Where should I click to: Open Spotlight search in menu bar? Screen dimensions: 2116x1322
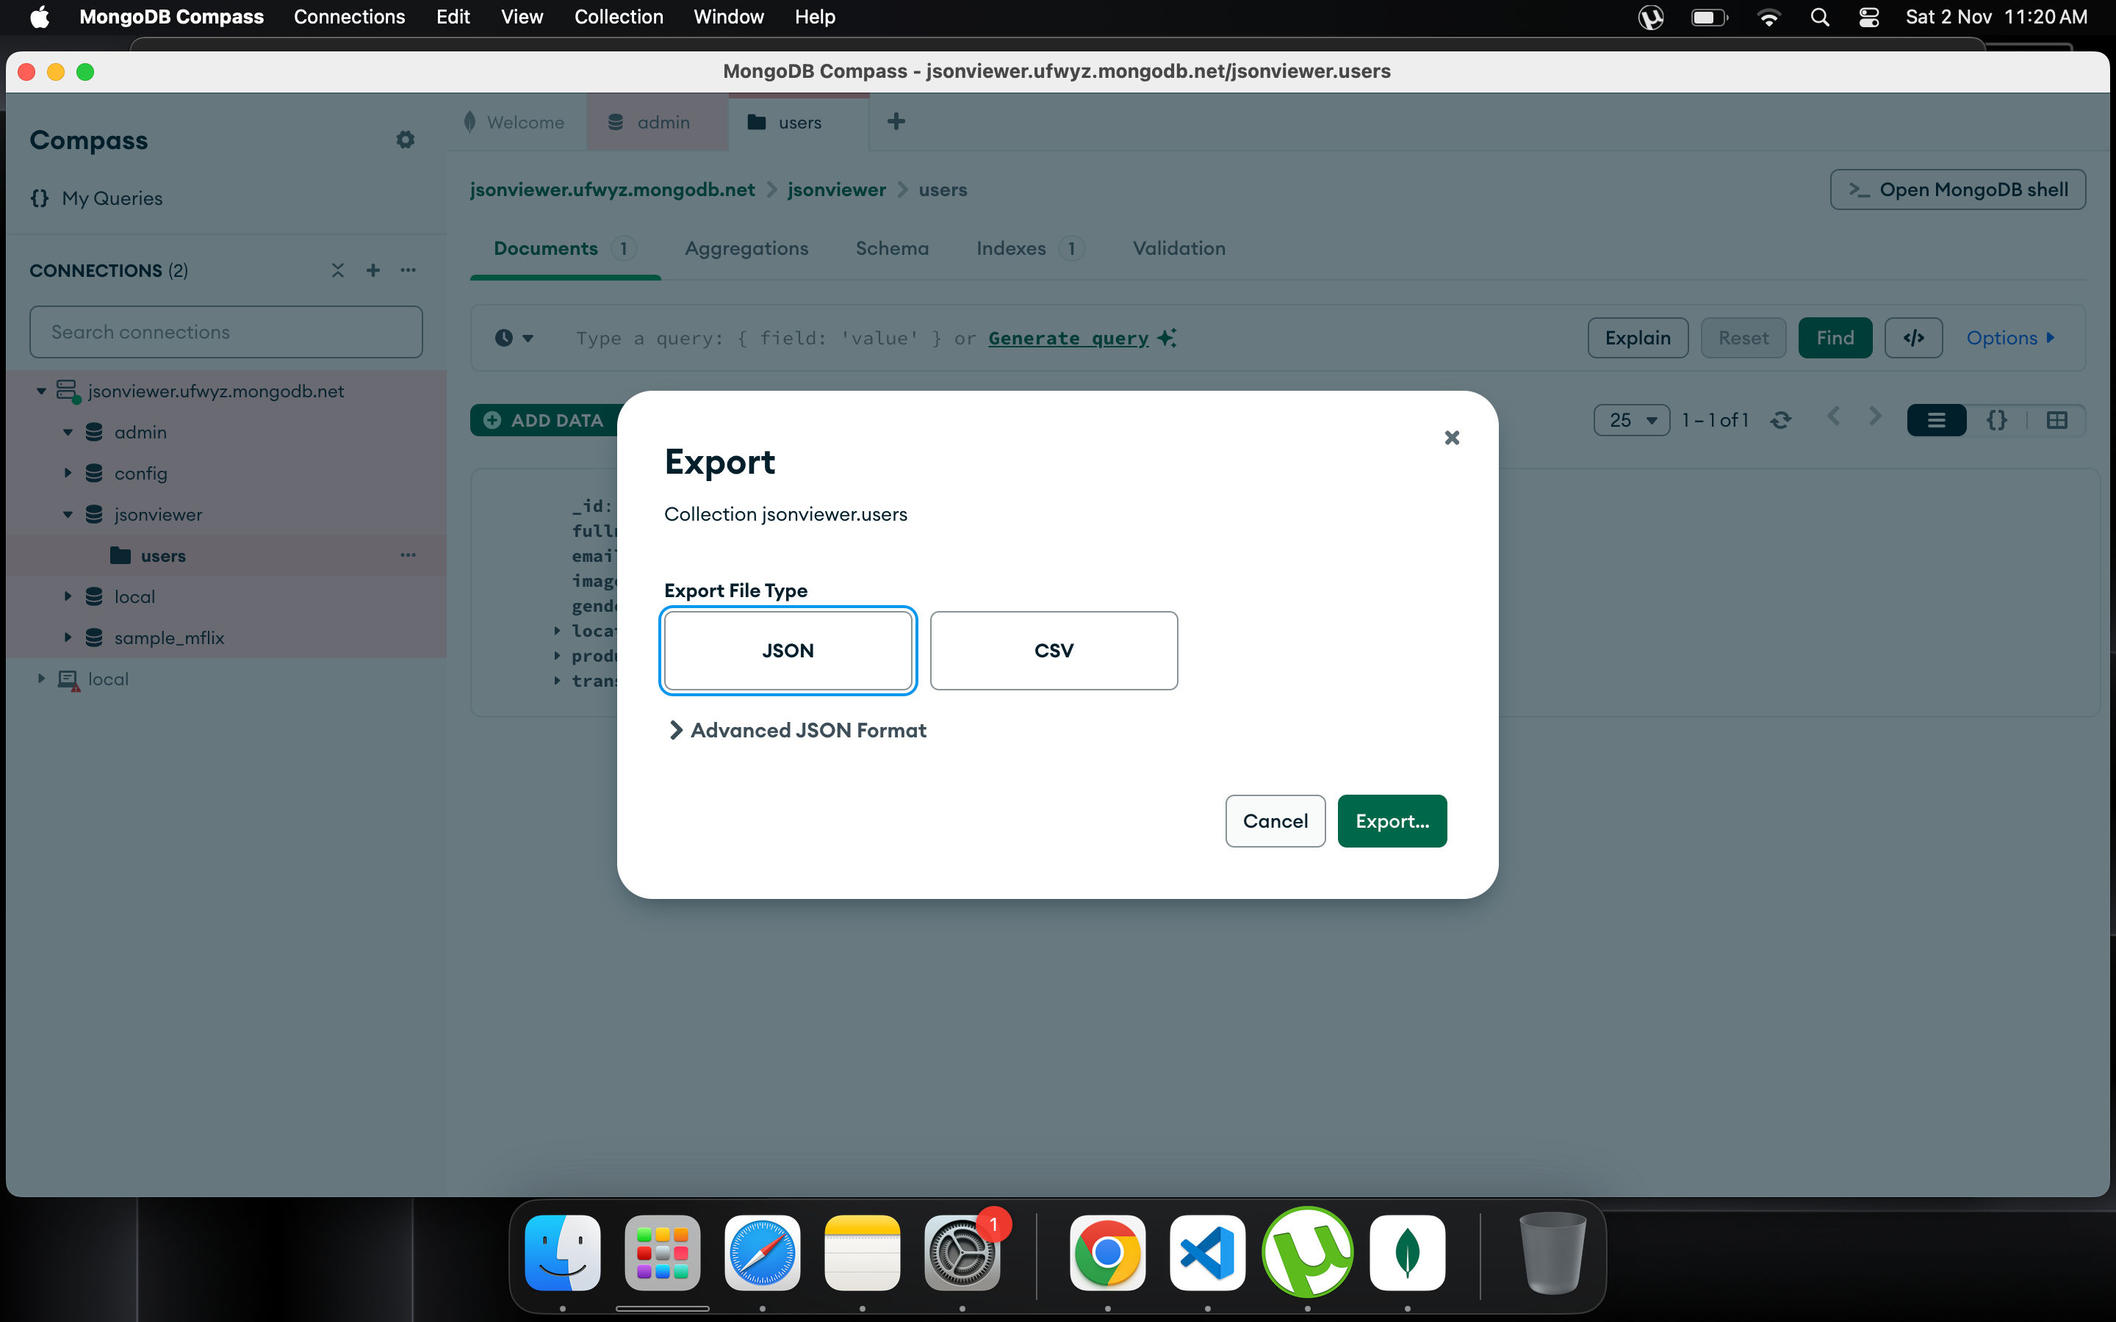click(x=1820, y=18)
